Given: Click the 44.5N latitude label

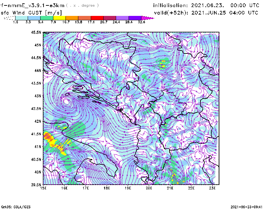Looking at the screenshot, I should coord(36,57).
